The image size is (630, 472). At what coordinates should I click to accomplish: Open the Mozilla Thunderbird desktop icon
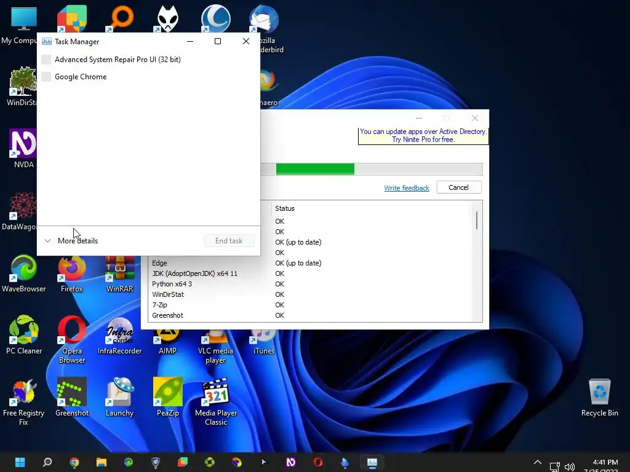point(264,19)
